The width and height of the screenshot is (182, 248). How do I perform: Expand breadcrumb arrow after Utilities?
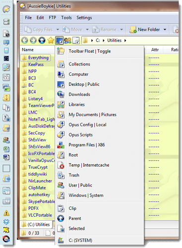tap(125, 41)
